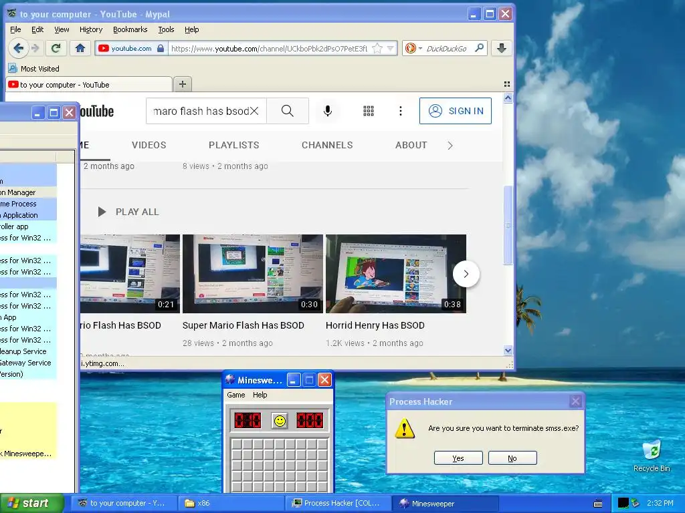Switch to the CHANNELS tab
The height and width of the screenshot is (513, 685).
327,145
